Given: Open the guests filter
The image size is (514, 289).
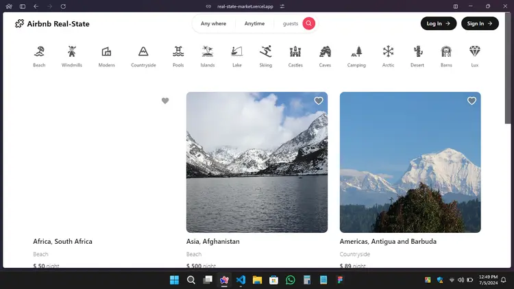Looking at the screenshot, I should [x=291, y=23].
